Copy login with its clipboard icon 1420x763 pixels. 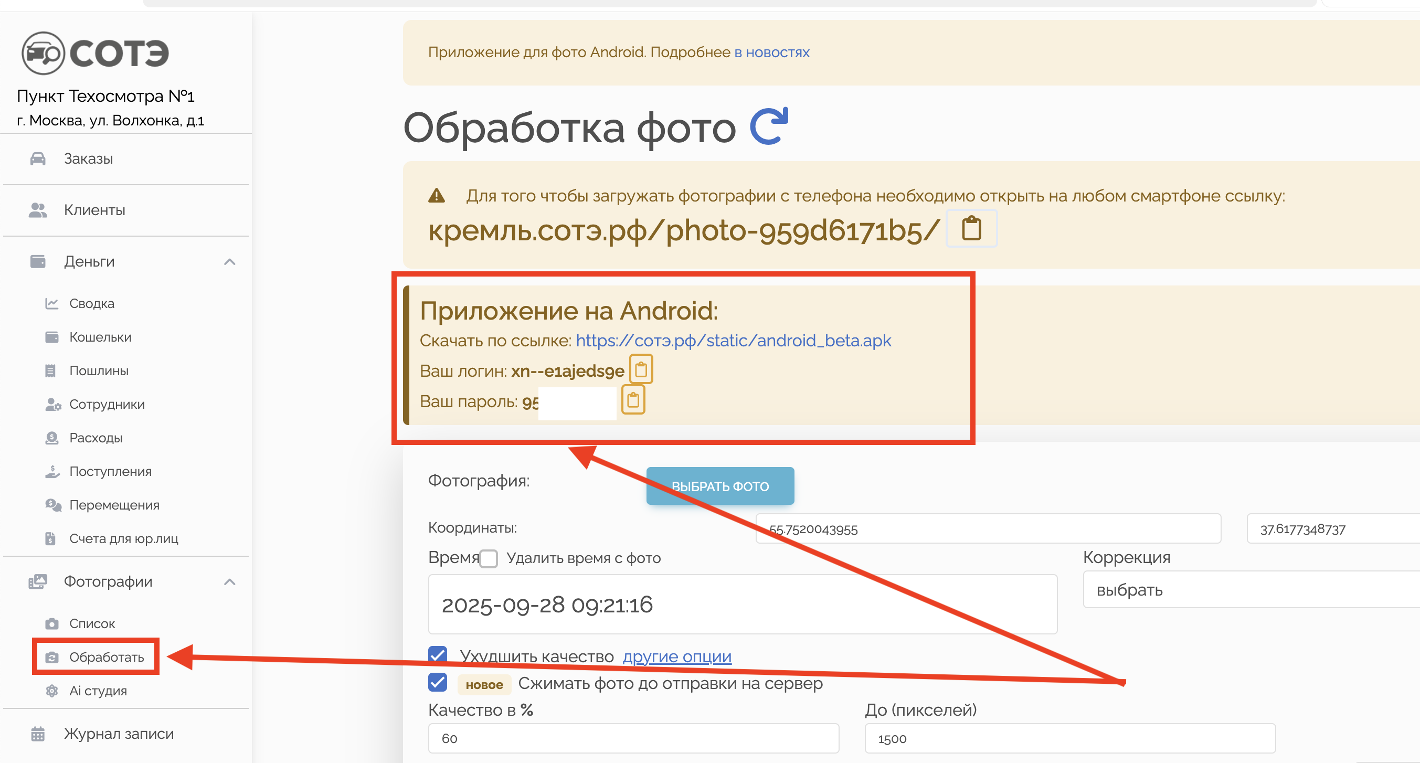(x=641, y=369)
